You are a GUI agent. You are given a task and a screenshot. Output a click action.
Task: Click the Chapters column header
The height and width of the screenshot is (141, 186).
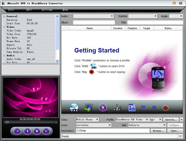(x=132, y=28)
